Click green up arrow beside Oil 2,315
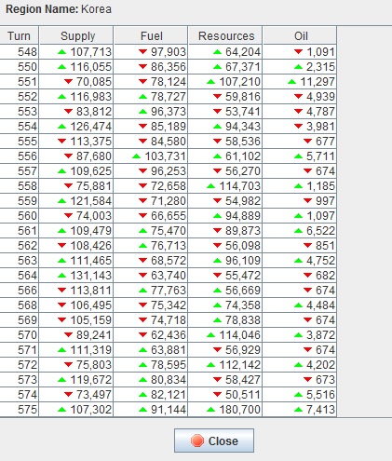The height and width of the screenshot is (461, 392). tap(298, 67)
